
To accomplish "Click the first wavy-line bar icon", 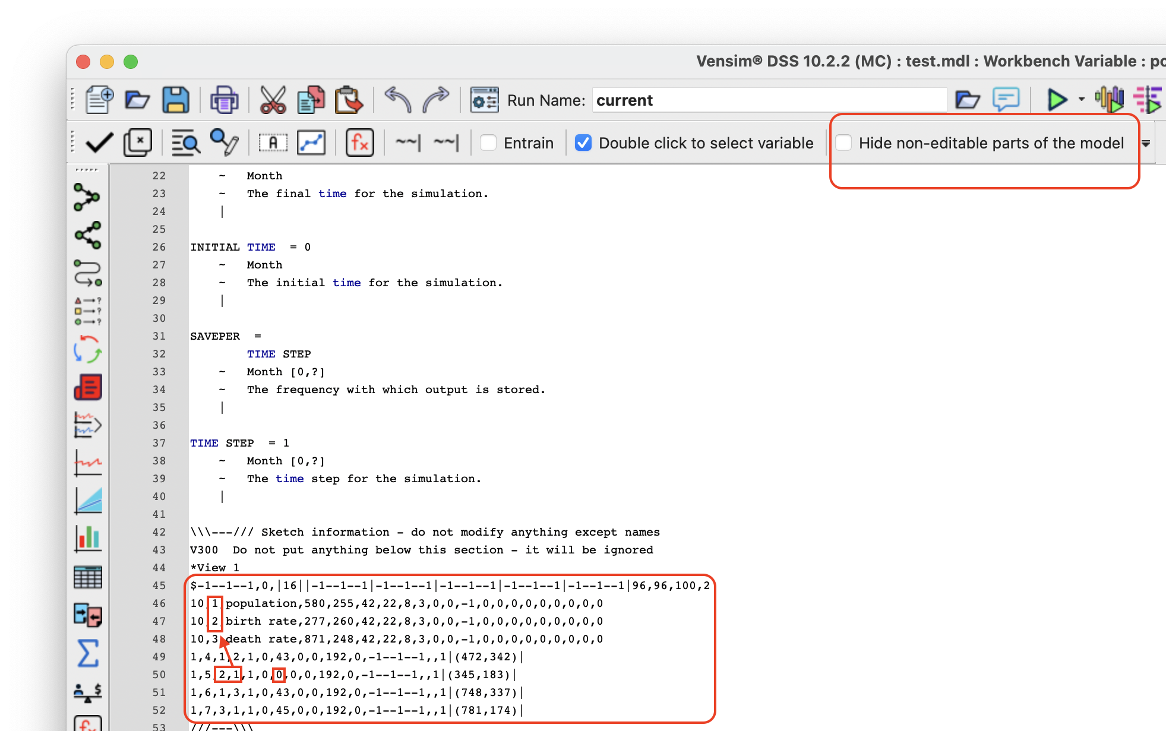I will (x=408, y=143).
